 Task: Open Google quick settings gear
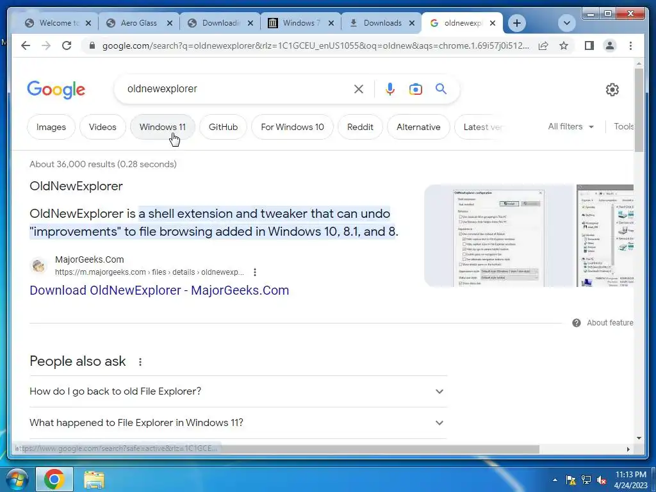tap(612, 89)
